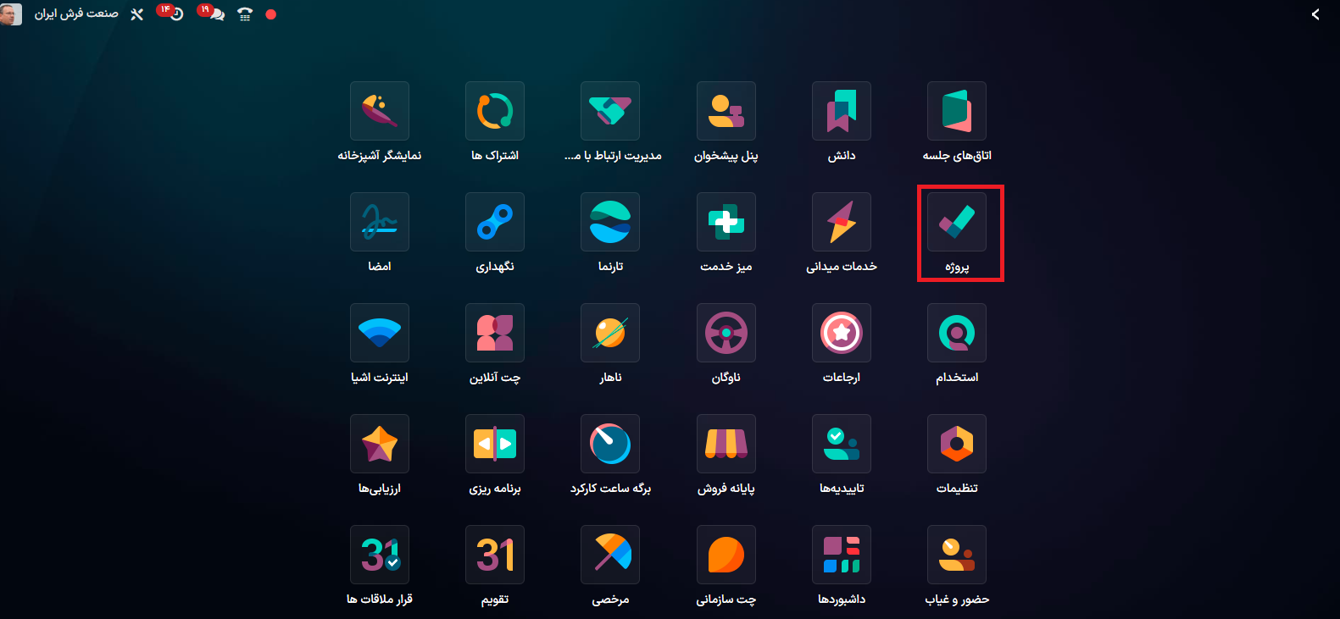Launch the پایانه فروش point of sale app
This screenshot has height=619, width=1340.
click(726, 444)
